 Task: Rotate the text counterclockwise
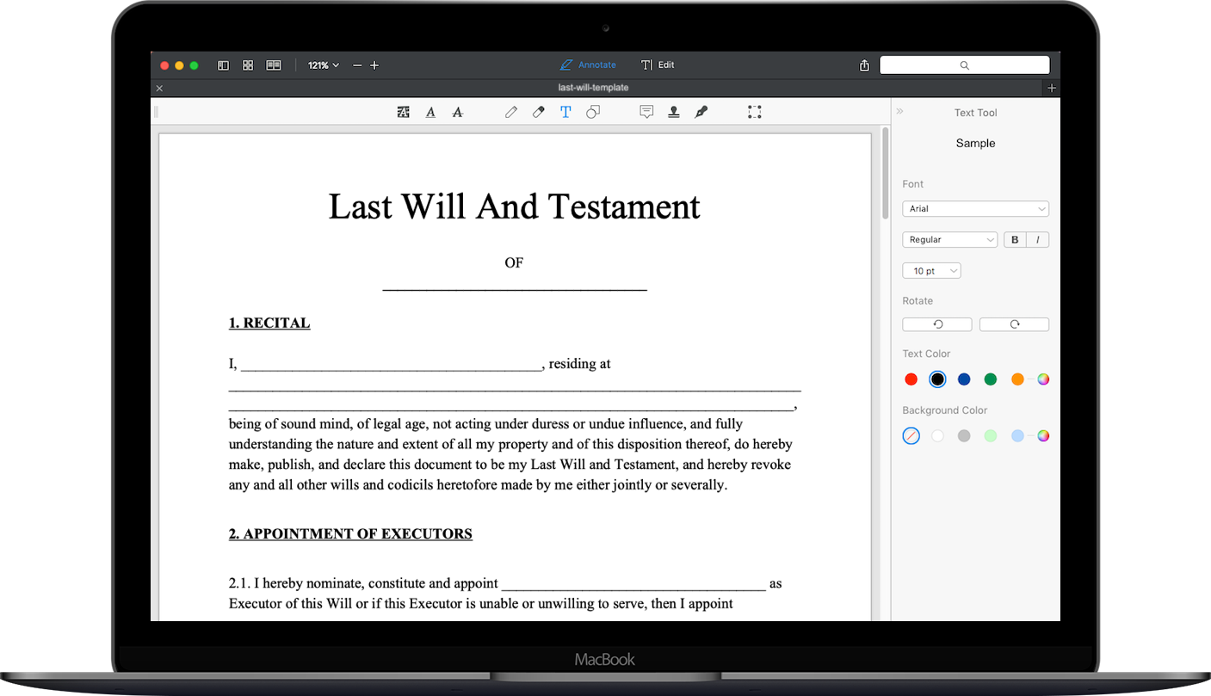936,323
